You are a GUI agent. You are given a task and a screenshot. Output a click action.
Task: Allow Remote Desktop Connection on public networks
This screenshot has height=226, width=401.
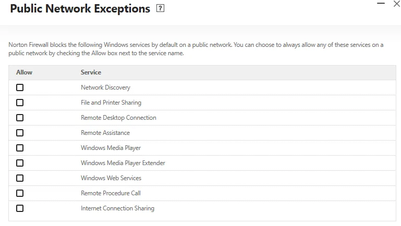pos(20,118)
